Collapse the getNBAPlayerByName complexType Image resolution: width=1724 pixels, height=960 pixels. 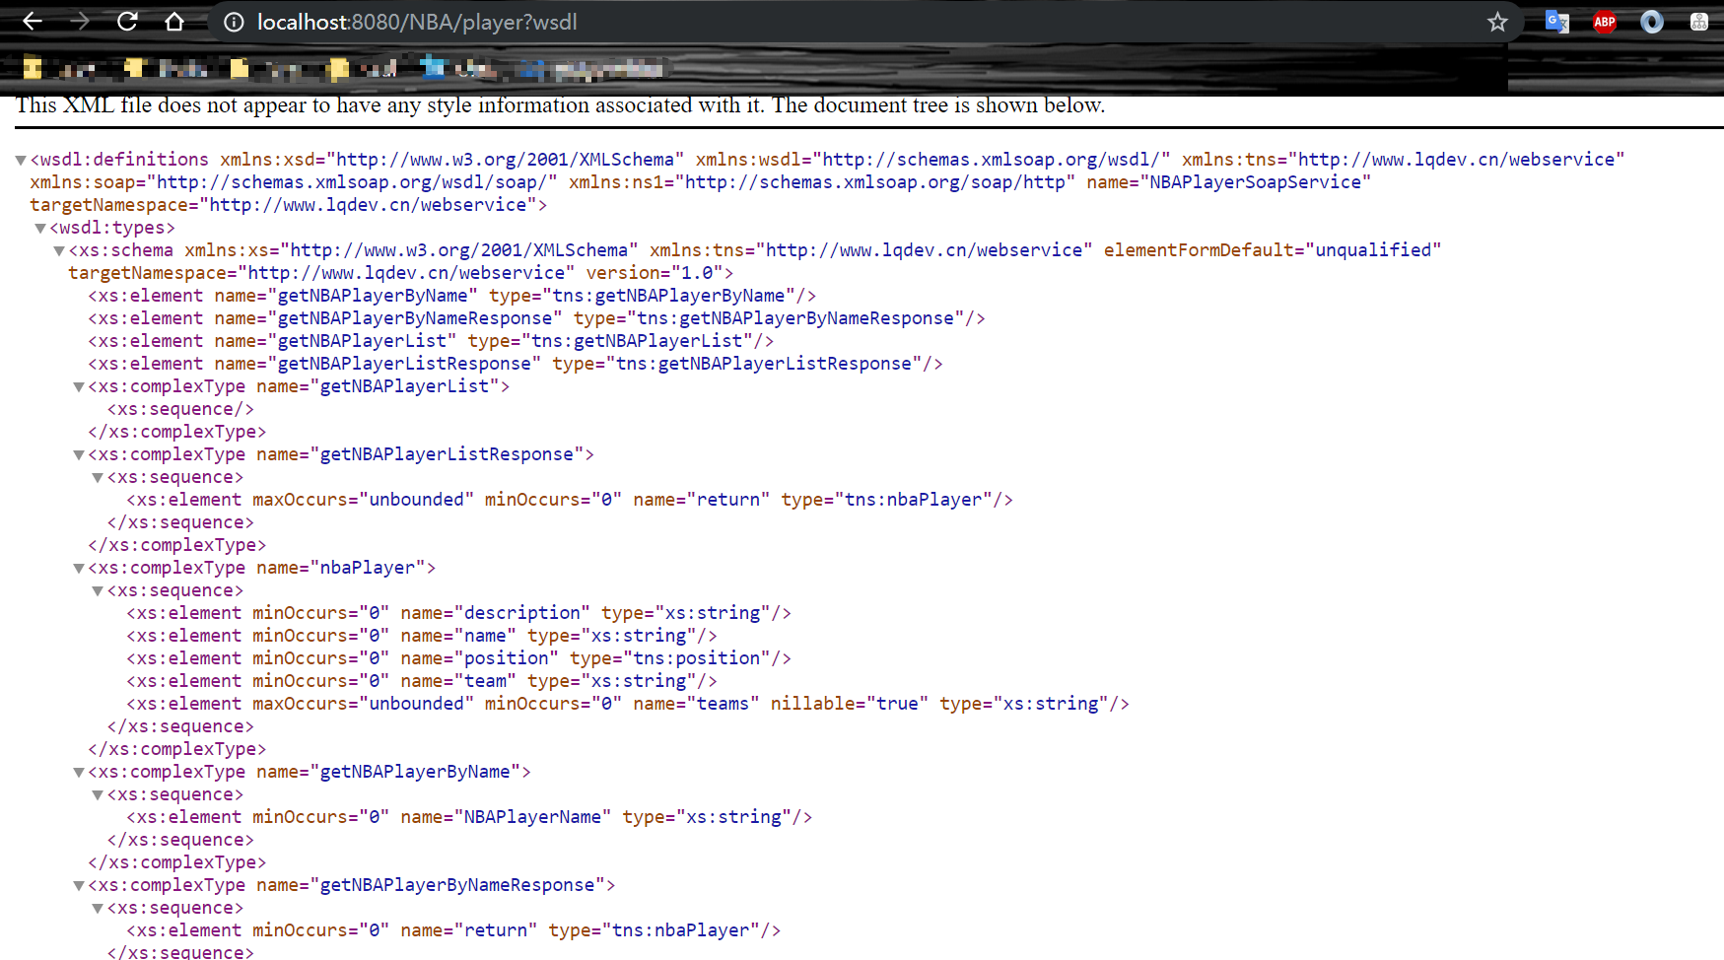click(x=78, y=772)
